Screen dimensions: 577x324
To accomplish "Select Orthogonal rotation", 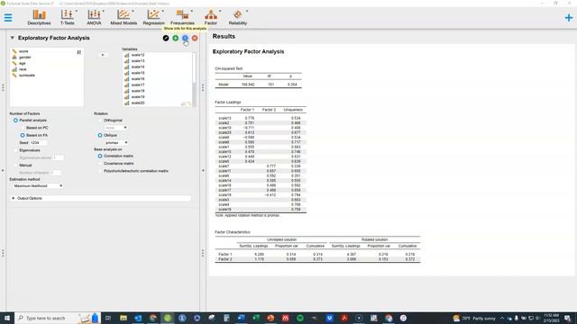I will pos(100,120).
